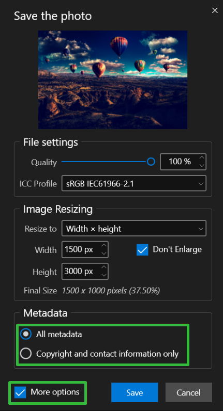The width and height of the screenshot is (223, 411).
Task: Decrease the Width value with down arrow
Action: [x=104, y=253]
